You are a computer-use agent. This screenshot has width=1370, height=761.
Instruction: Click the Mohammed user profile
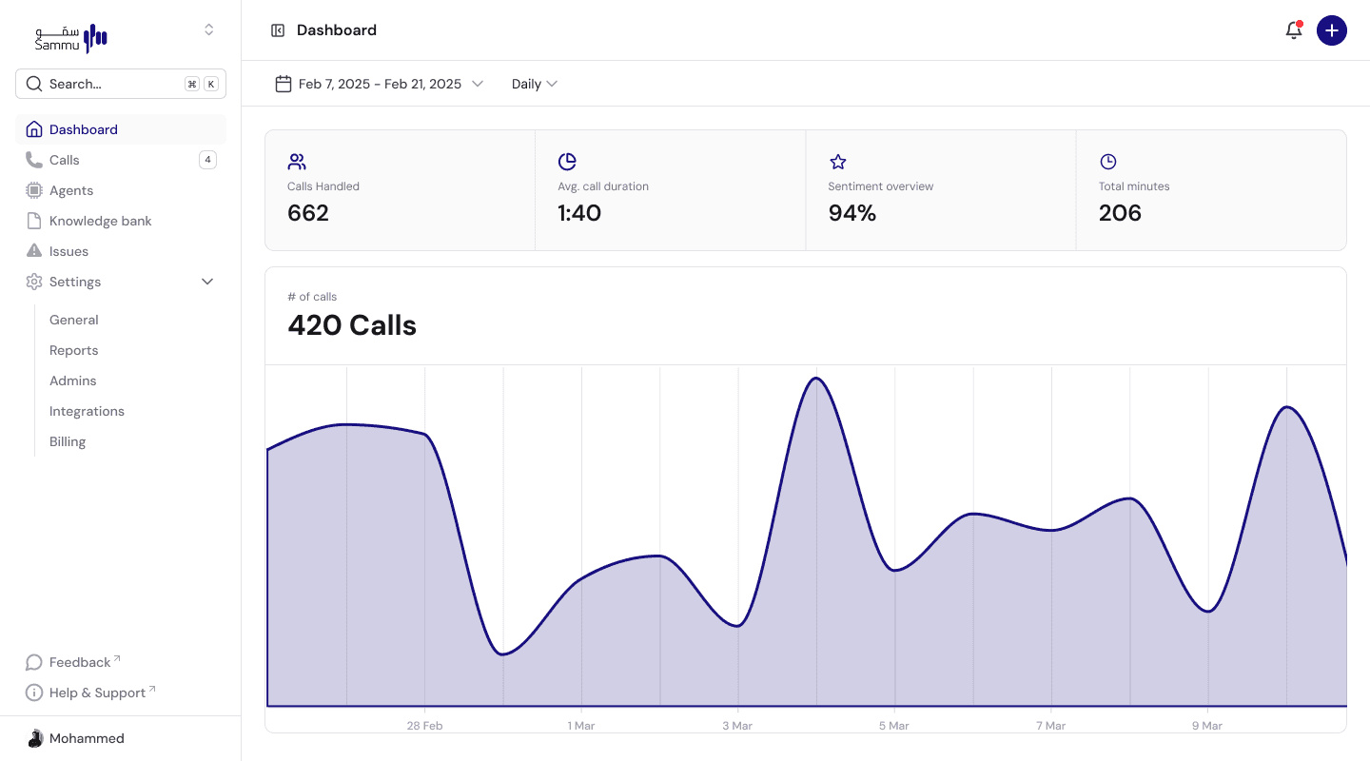pyautogui.click(x=86, y=738)
